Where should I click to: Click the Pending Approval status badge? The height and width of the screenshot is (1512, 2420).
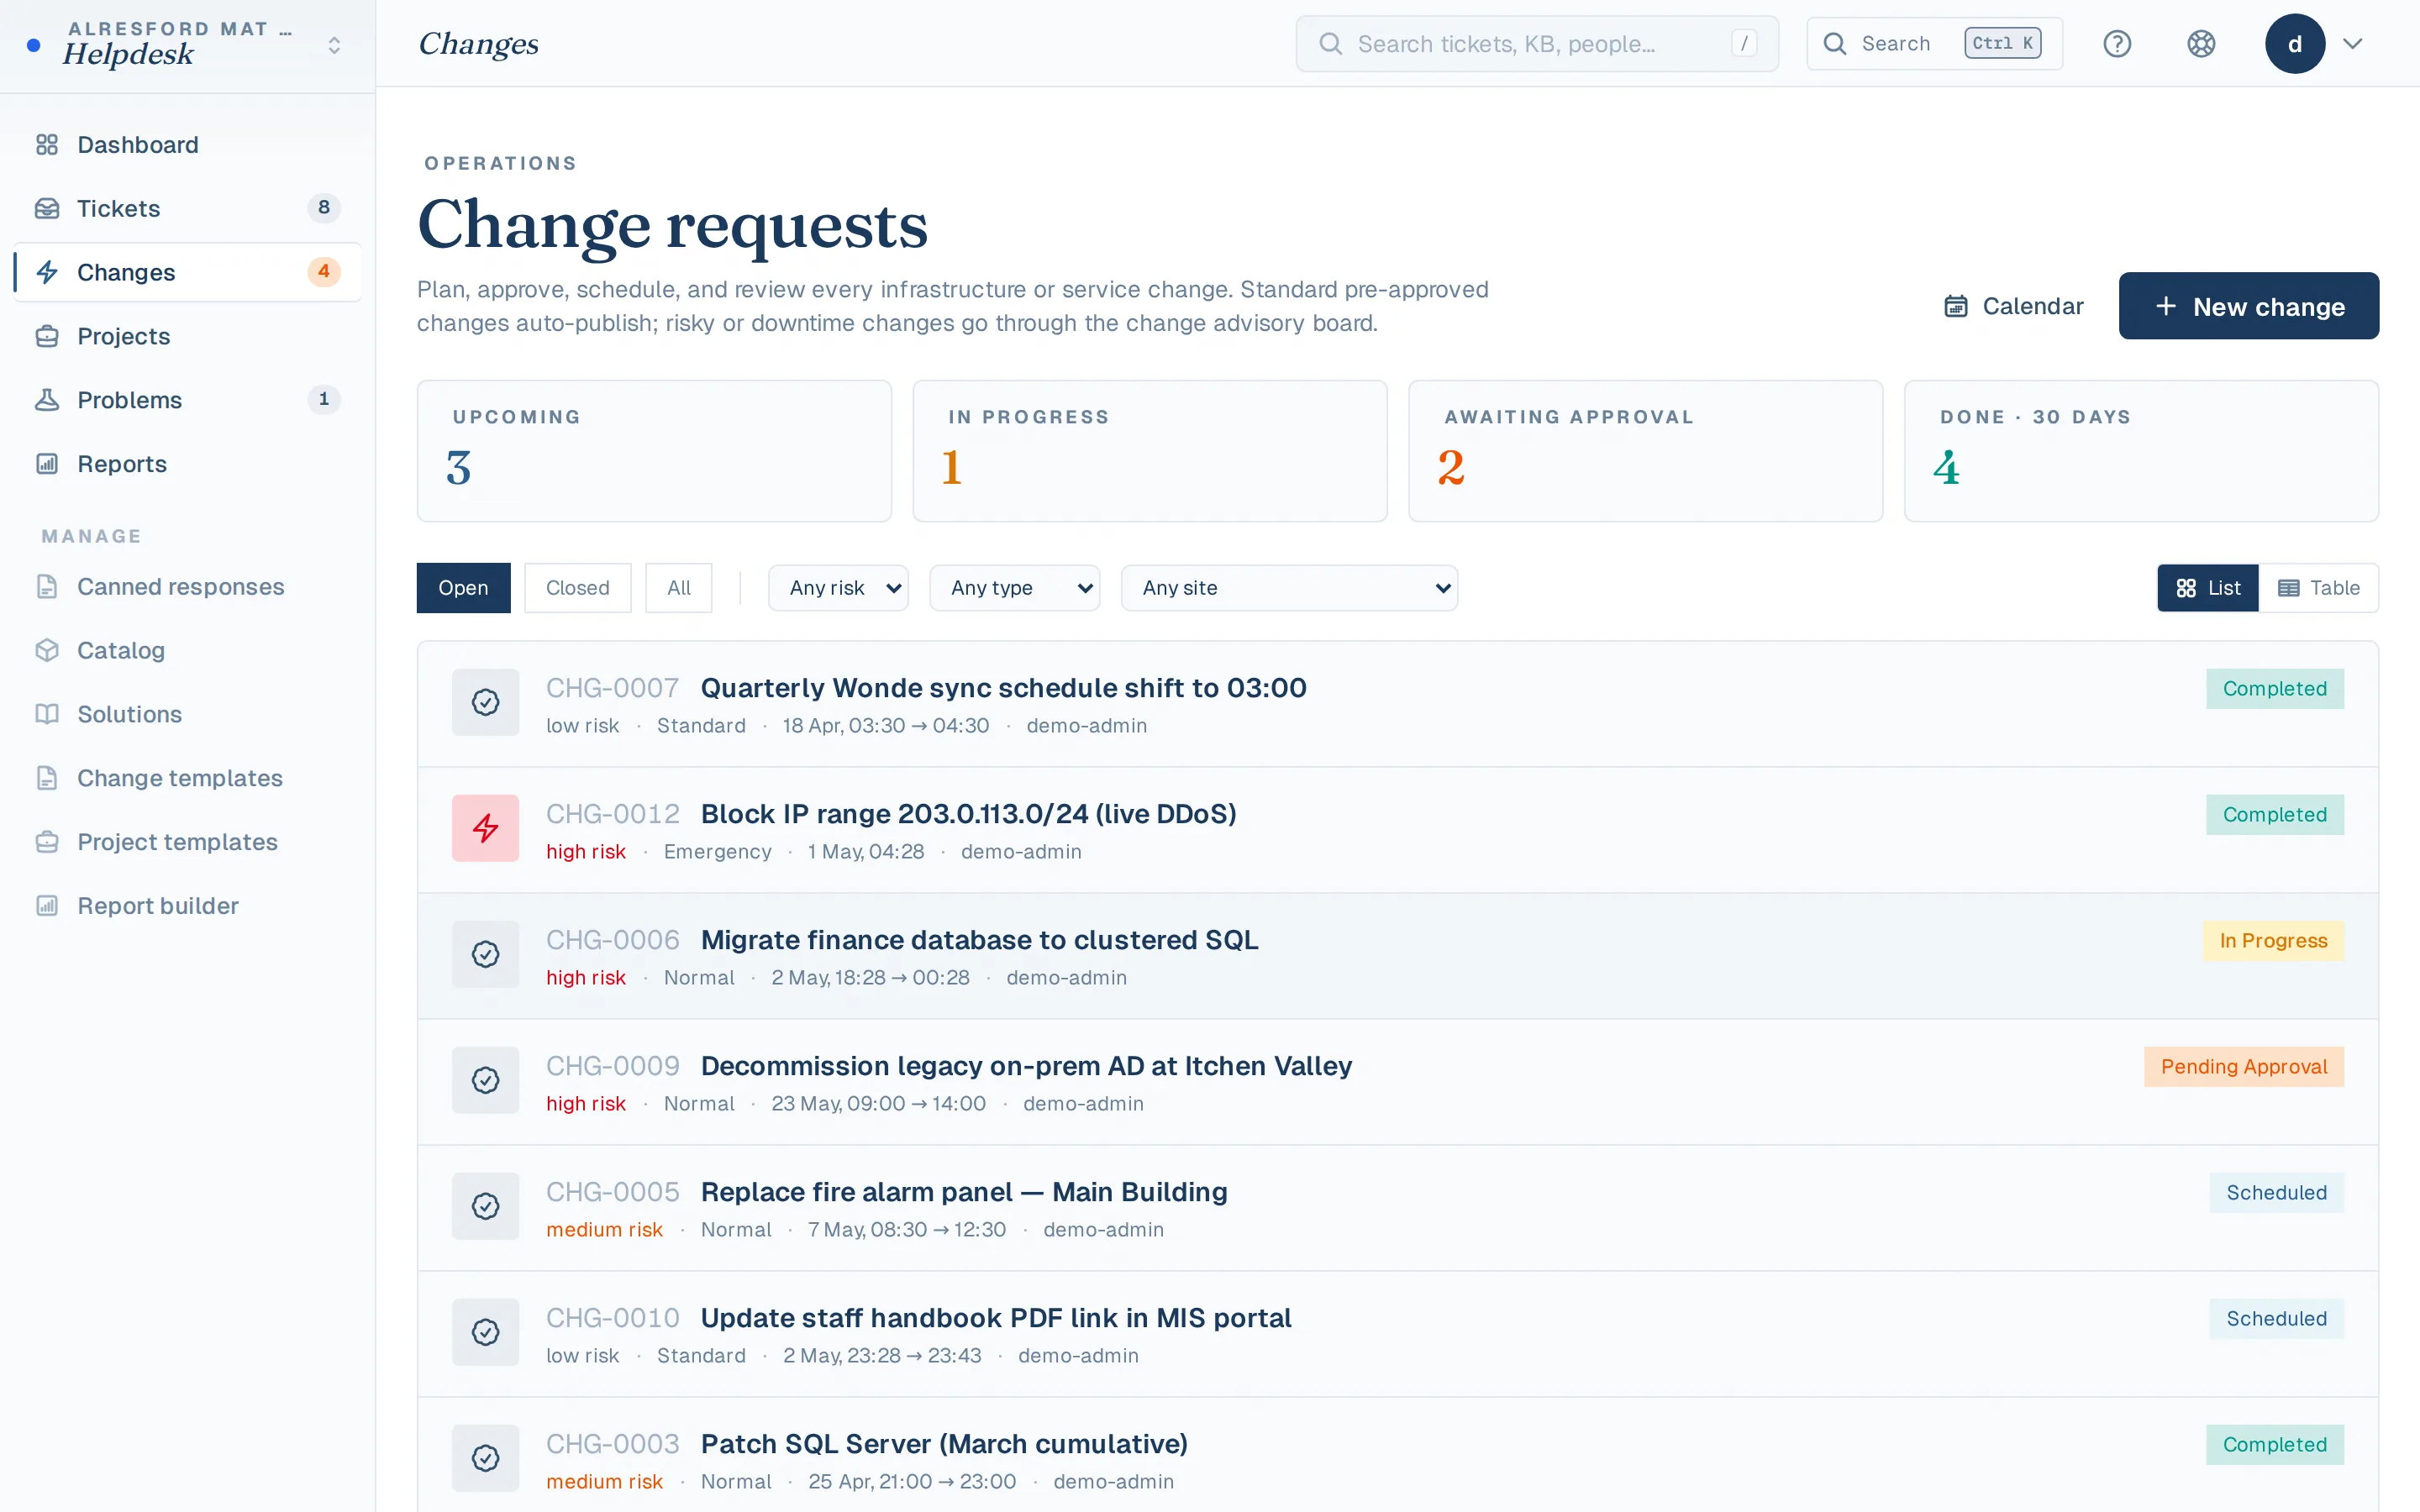[x=2244, y=1067]
